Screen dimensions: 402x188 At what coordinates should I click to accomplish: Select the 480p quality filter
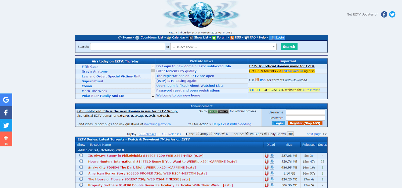pyautogui.click(x=197, y=133)
